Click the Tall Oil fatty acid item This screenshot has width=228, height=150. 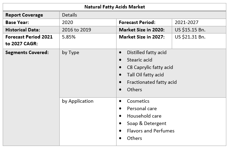[145, 75]
